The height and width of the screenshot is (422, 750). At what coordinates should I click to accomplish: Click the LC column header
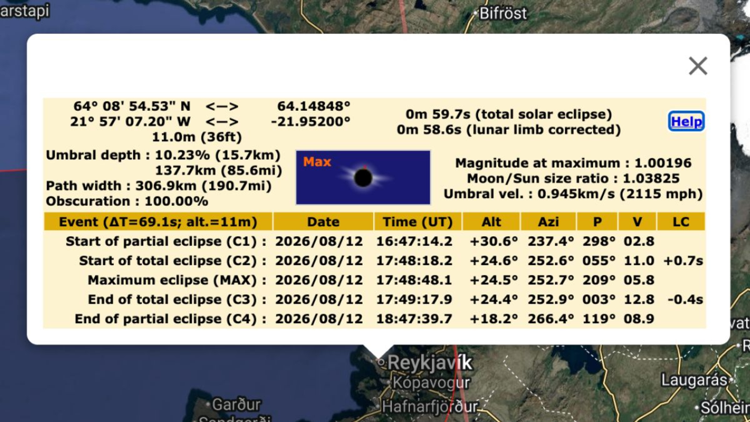(x=681, y=221)
